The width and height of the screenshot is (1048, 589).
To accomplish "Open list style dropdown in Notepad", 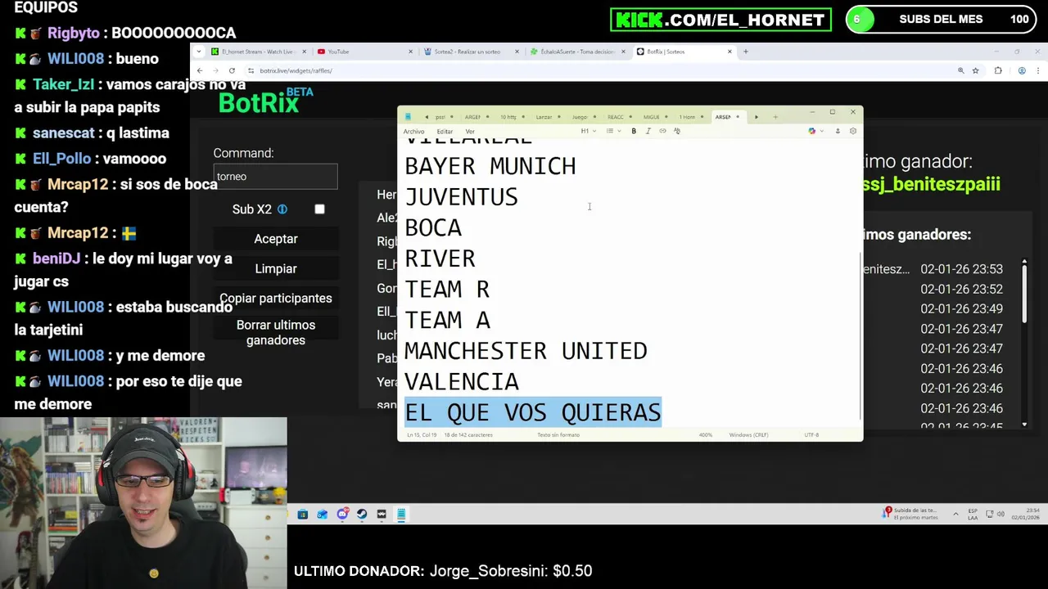I will tap(613, 131).
